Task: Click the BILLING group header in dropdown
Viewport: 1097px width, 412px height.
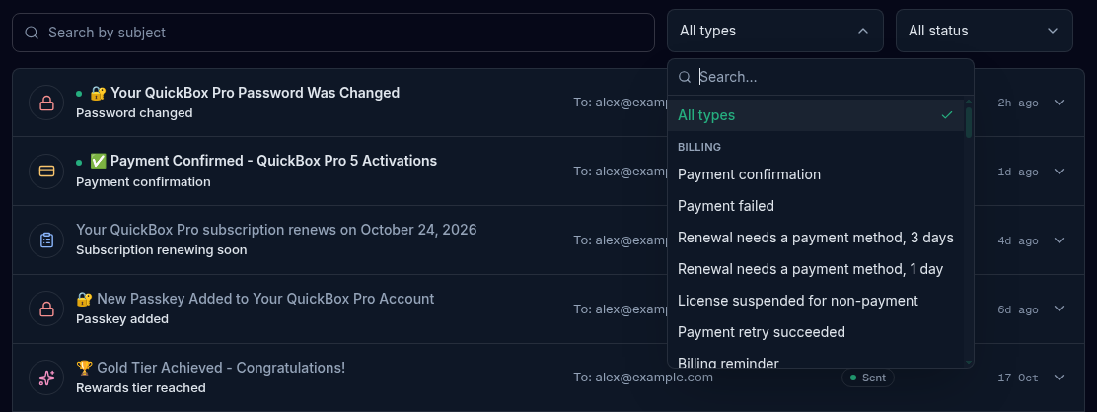Action: (699, 147)
